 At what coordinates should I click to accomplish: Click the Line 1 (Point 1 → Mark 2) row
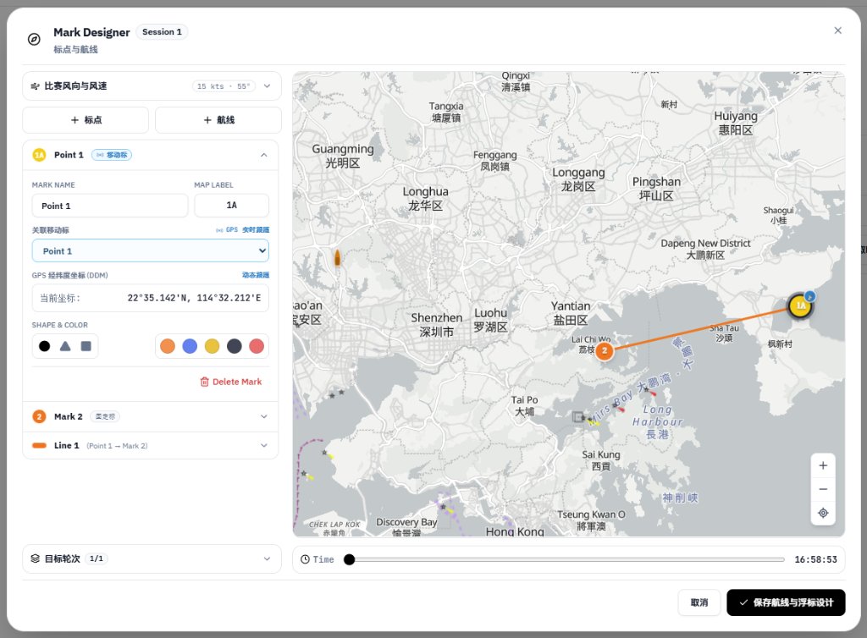coord(151,446)
